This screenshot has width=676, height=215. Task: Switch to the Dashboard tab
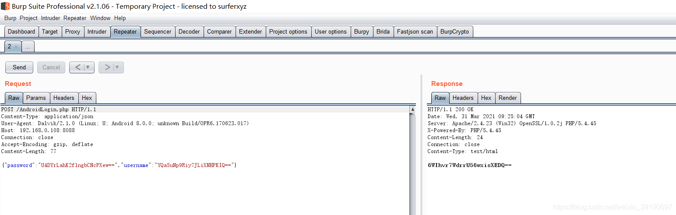(x=21, y=31)
